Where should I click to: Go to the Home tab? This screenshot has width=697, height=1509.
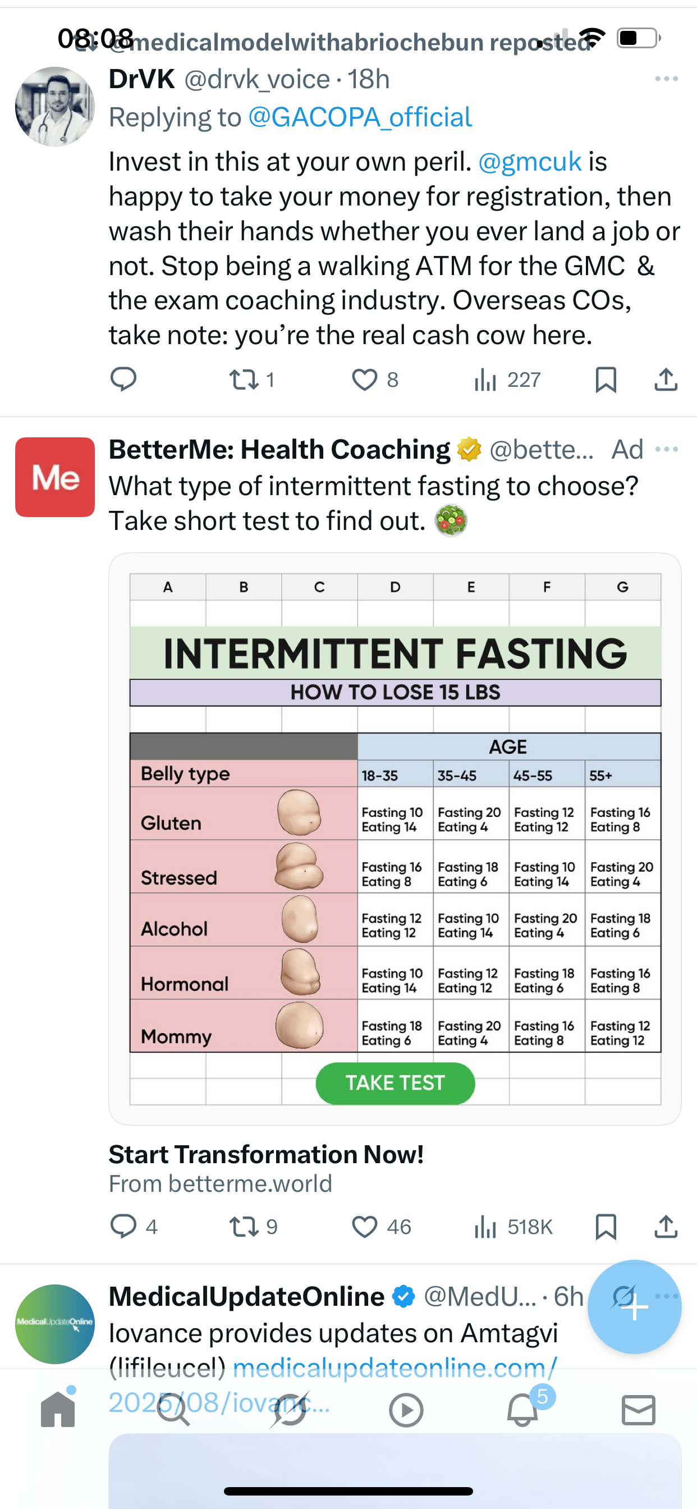[x=58, y=1410]
